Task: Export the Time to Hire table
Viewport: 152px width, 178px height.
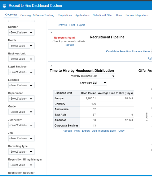Action: click(x=86, y=131)
